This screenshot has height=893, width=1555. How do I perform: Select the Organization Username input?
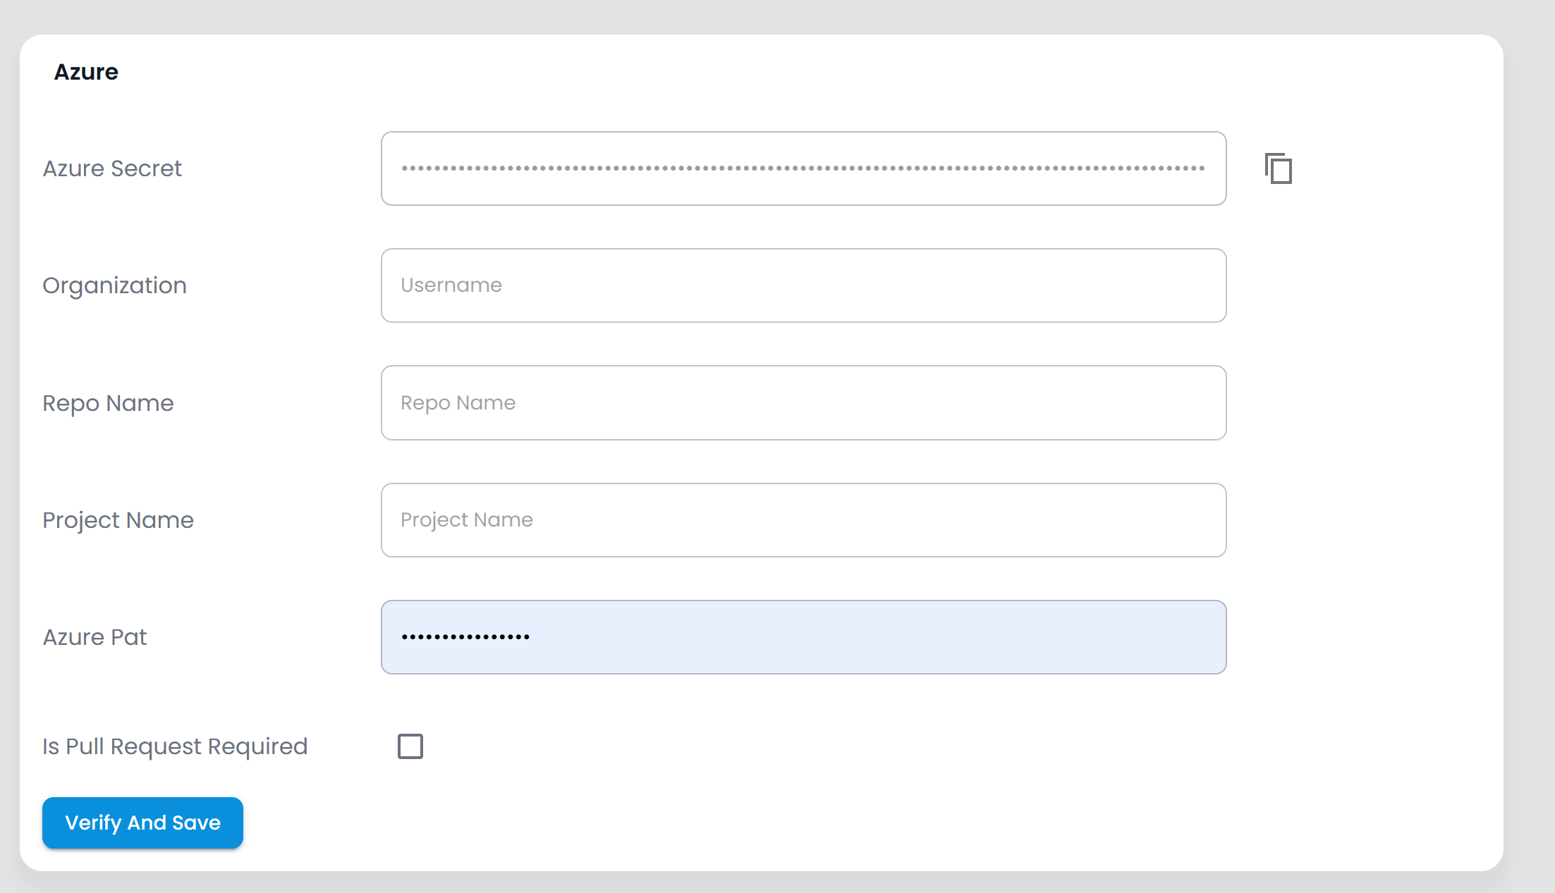point(803,285)
